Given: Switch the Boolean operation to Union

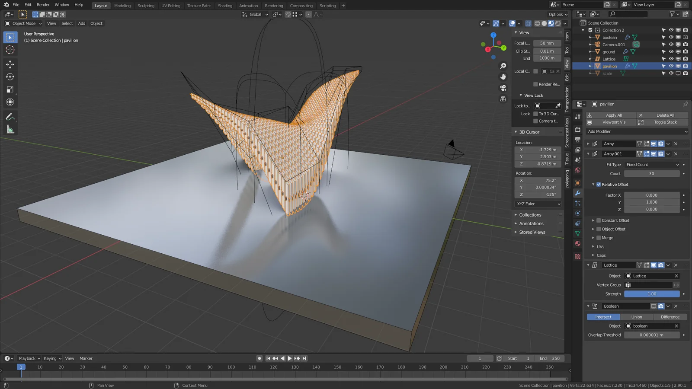Looking at the screenshot, I should click(636, 317).
